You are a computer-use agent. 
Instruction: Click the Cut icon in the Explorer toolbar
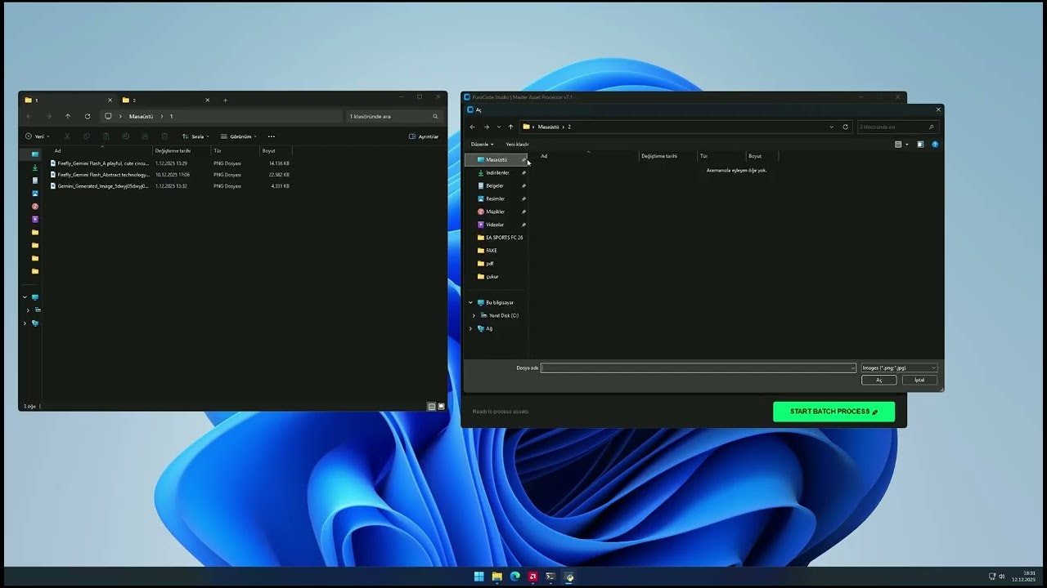[x=66, y=136]
